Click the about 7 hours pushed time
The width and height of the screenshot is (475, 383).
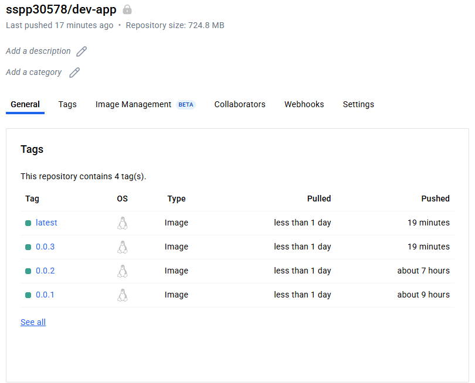point(423,271)
